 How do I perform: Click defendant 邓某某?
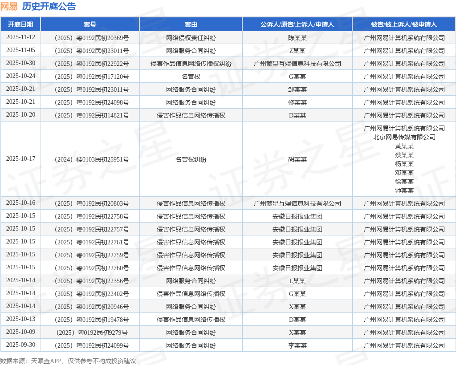(404, 173)
